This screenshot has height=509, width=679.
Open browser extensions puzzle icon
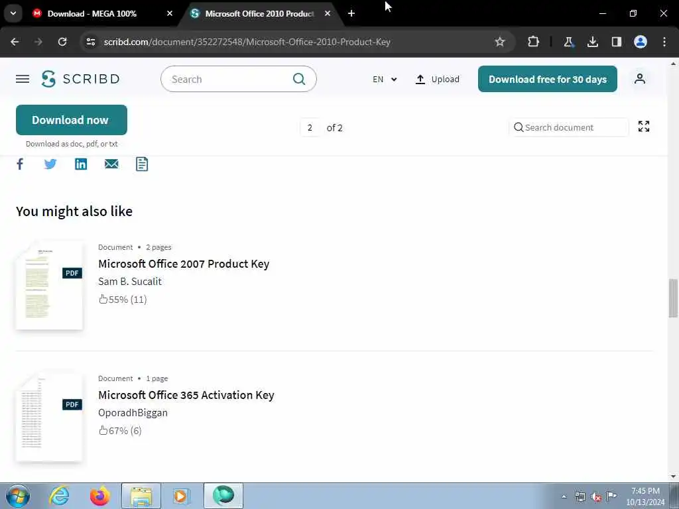(x=534, y=42)
